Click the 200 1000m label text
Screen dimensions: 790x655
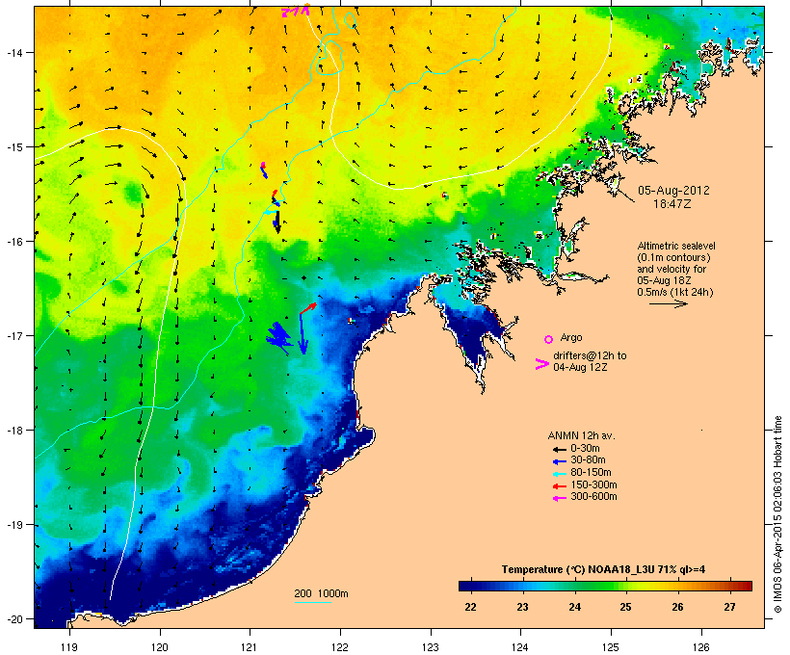click(321, 593)
